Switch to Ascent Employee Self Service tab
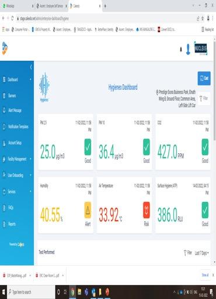The height and width of the screenshot is (299, 216). tap(51, 6)
